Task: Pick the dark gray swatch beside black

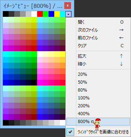Action: coord(11,14)
